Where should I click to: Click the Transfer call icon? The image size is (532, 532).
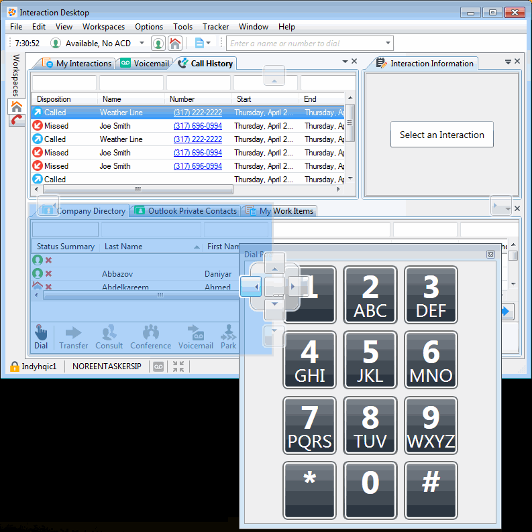[x=73, y=337]
